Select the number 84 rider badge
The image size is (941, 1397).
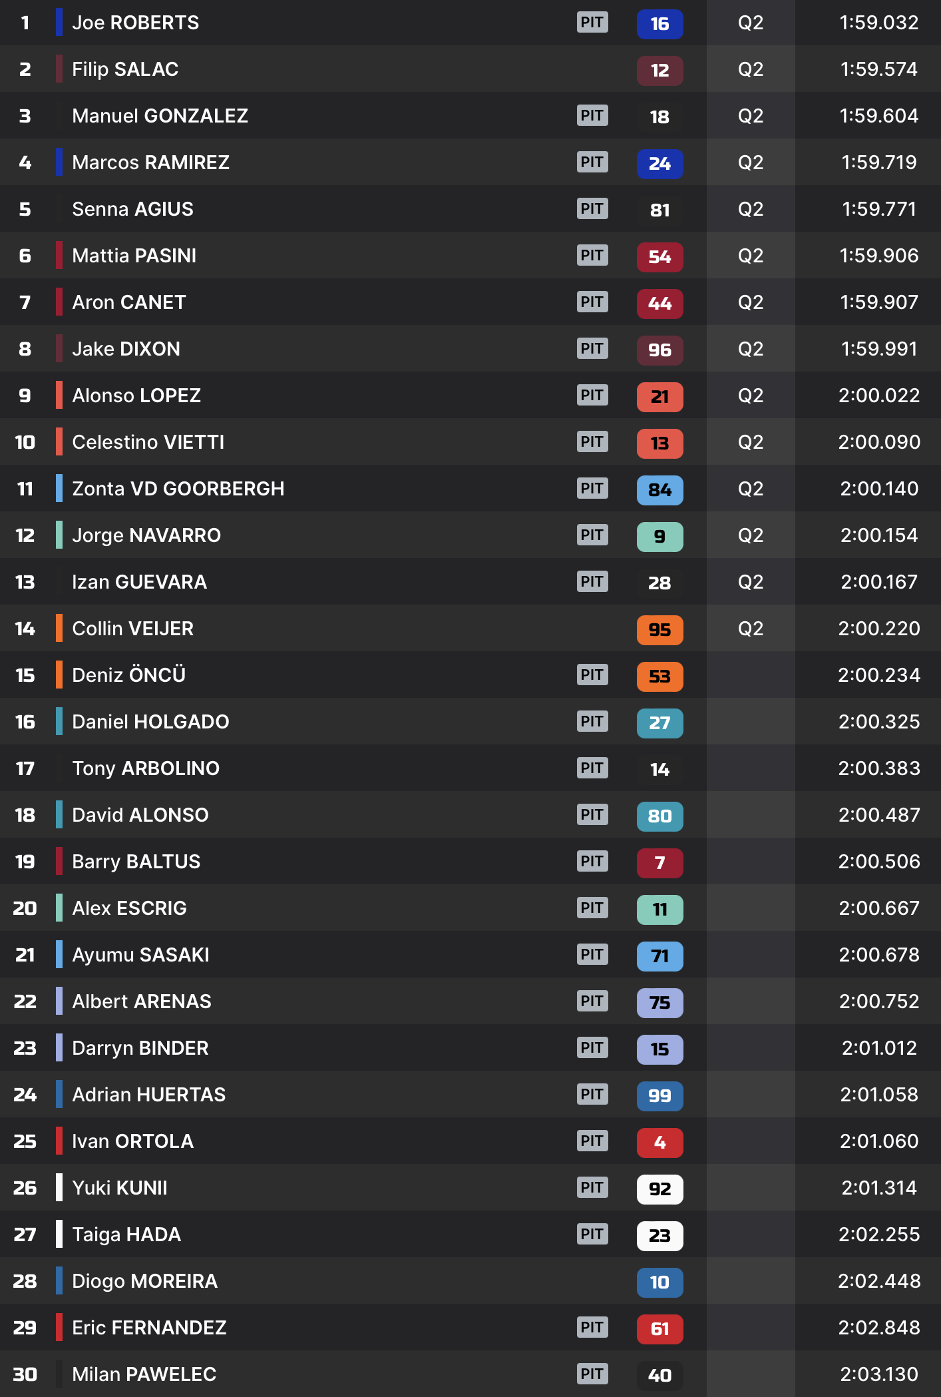pyautogui.click(x=659, y=490)
